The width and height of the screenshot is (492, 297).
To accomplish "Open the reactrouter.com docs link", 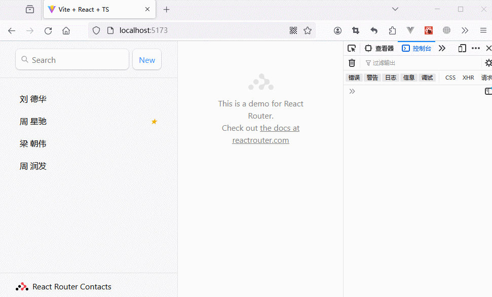I will (260, 140).
